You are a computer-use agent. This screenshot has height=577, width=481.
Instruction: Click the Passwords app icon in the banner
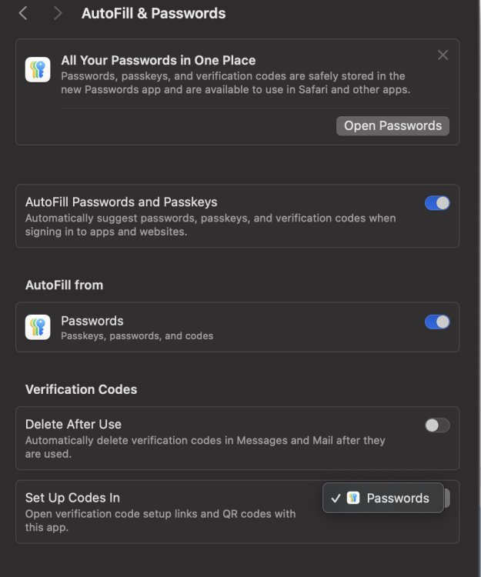point(38,69)
